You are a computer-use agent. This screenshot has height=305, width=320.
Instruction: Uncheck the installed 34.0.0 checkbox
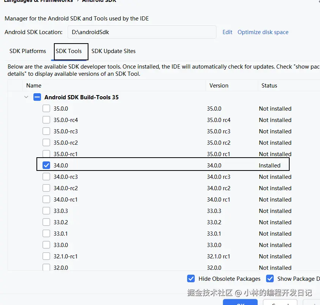[46, 165]
